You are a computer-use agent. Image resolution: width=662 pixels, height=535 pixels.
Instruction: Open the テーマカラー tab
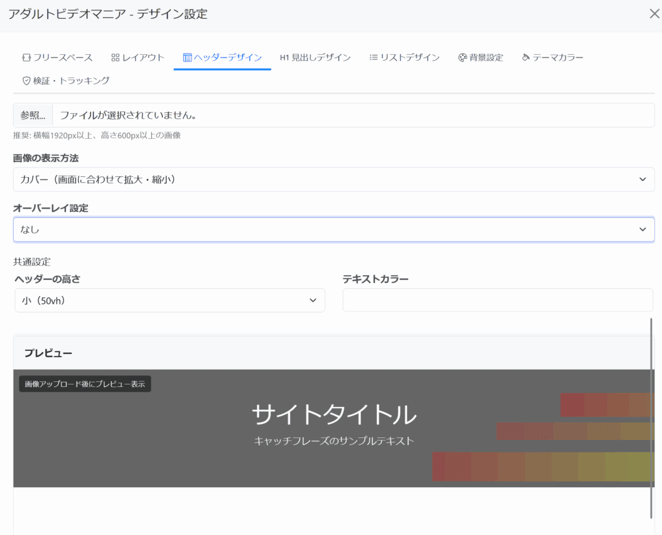coord(553,58)
